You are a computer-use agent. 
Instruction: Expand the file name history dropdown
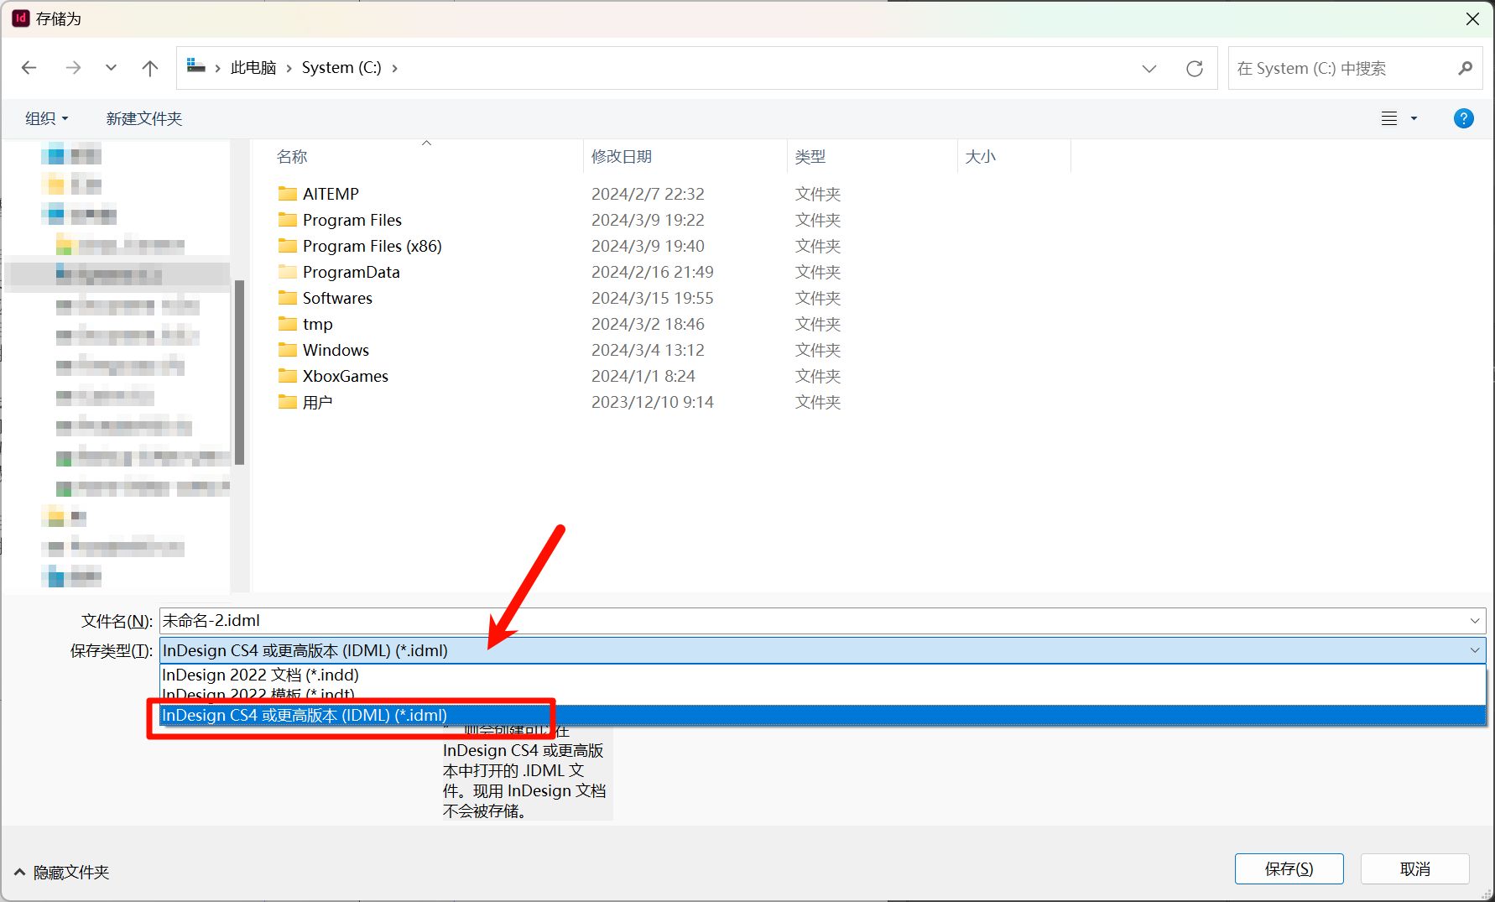coord(1474,621)
